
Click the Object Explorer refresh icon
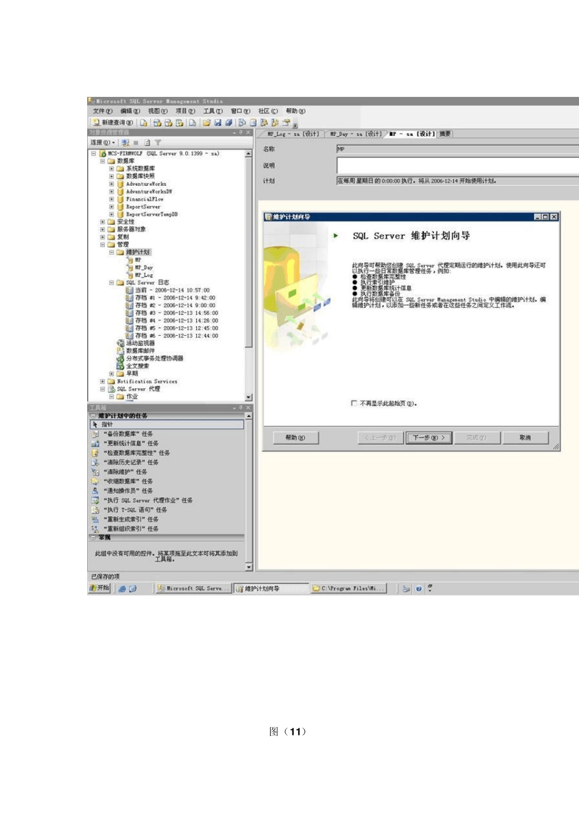click(147, 143)
